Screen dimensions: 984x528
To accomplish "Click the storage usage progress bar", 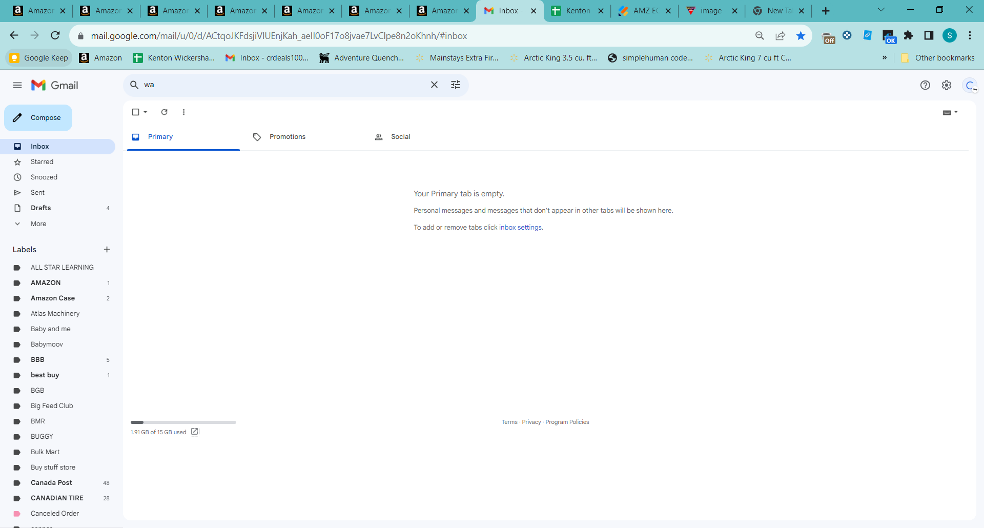I will pos(183,422).
